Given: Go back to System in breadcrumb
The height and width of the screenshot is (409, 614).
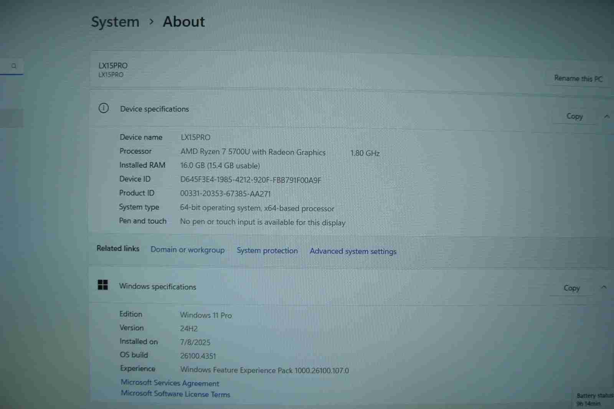Looking at the screenshot, I should click(115, 22).
